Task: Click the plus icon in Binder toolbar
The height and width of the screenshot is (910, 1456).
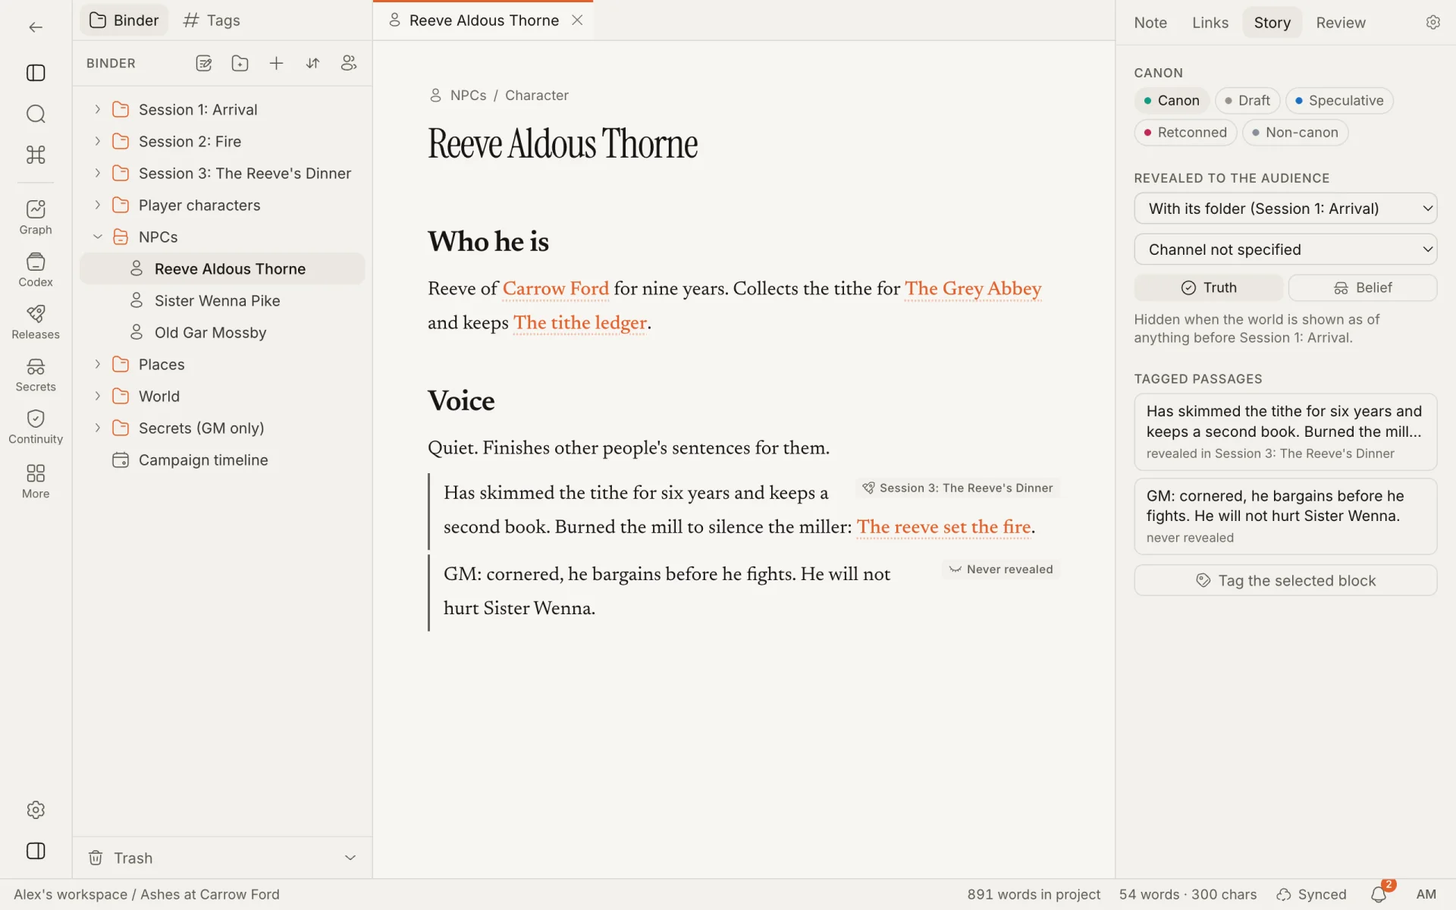Action: click(x=276, y=64)
